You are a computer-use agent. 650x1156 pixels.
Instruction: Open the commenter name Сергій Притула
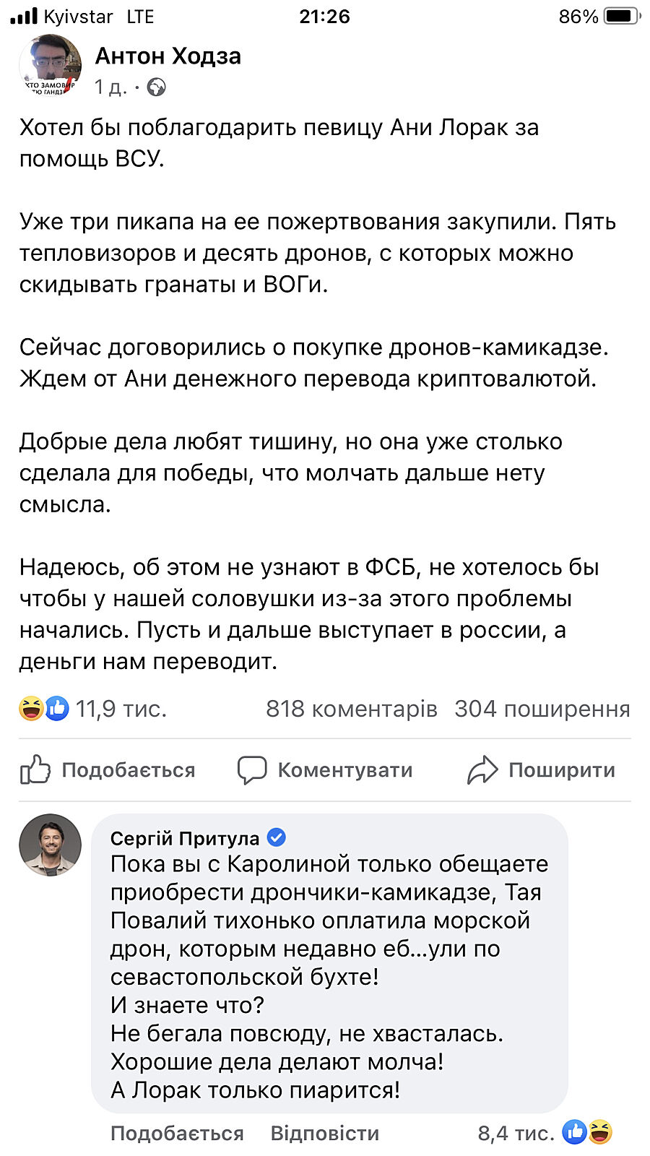click(x=184, y=838)
